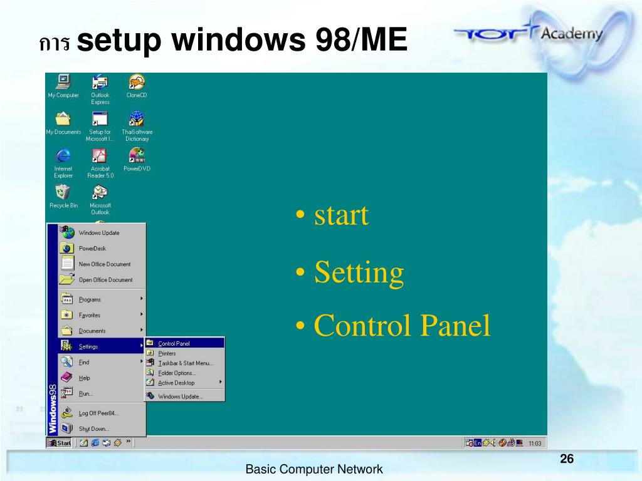Click the Log Off key icon
The width and height of the screenshot is (642, 481).
click(x=66, y=413)
